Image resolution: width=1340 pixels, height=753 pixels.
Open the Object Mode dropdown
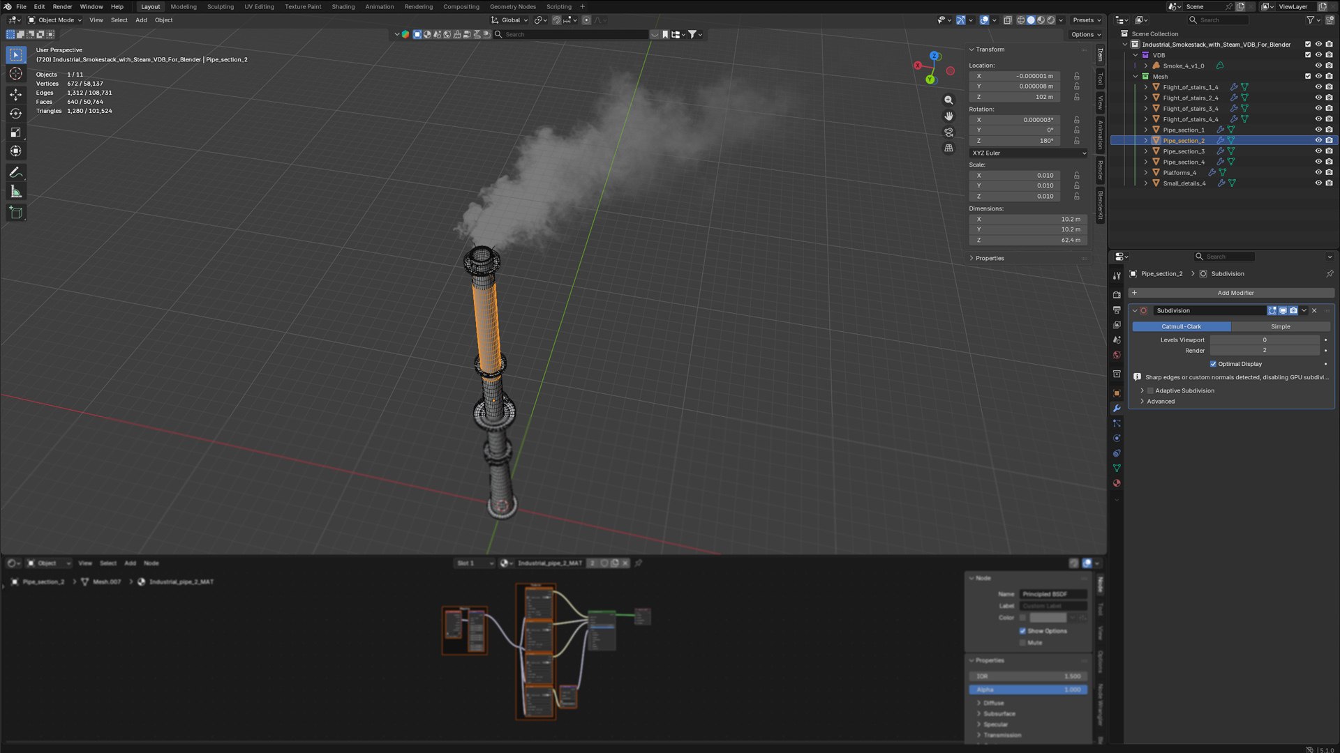pyautogui.click(x=54, y=20)
